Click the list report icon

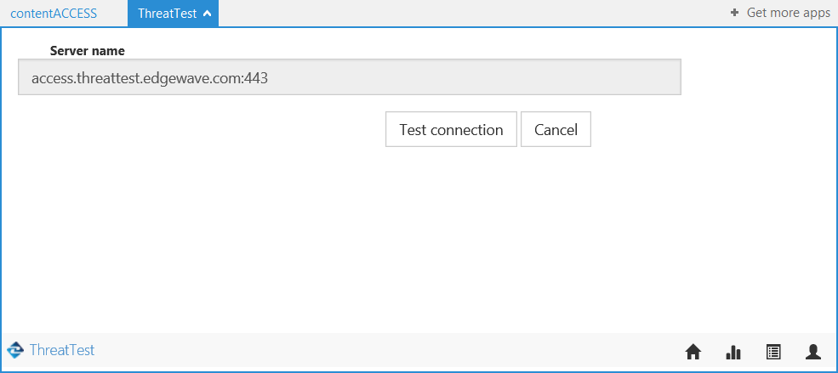click(x=773, y=352)
